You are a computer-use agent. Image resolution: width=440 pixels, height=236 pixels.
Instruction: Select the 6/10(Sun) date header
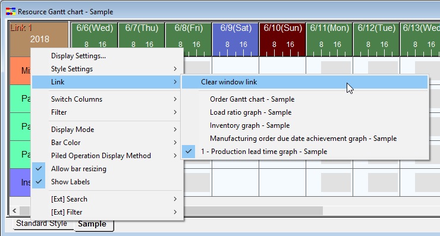point(282,39)
